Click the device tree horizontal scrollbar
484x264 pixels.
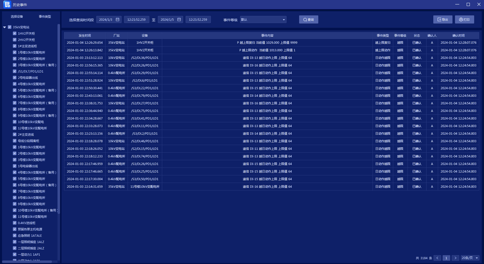[x=27, y=262]
